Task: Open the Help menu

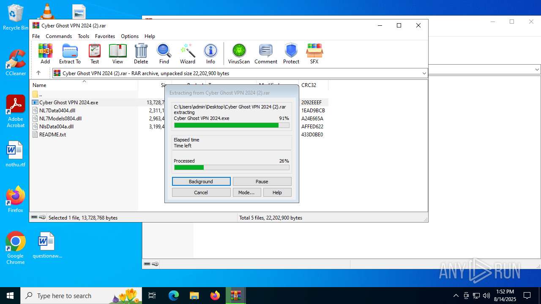Action: click(150, 36)
